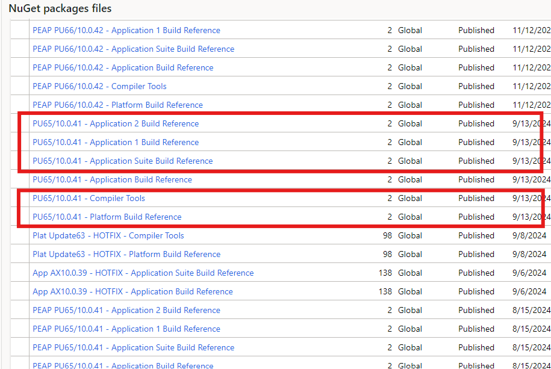Open PU65/10.0.41 - Application Build Reference
The image size is (551, 369).
[112, 179]
